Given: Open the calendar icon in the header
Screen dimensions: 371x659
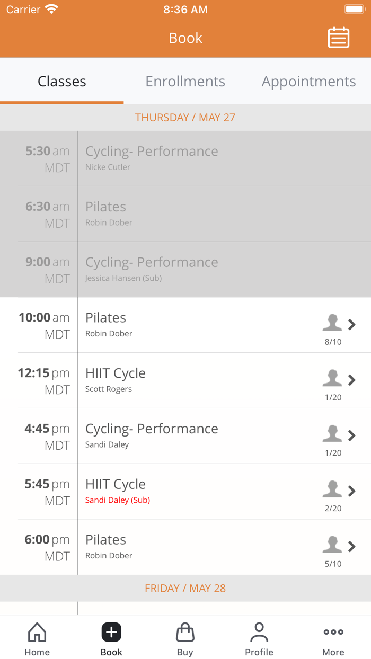Looking at the screenshot, I should (338, 38).
